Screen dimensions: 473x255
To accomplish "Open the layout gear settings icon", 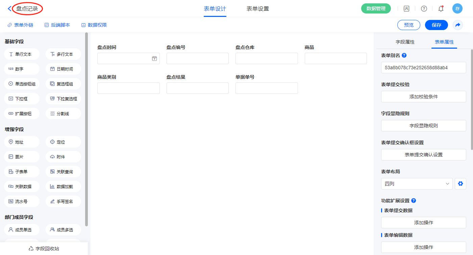I will [460, 184].
